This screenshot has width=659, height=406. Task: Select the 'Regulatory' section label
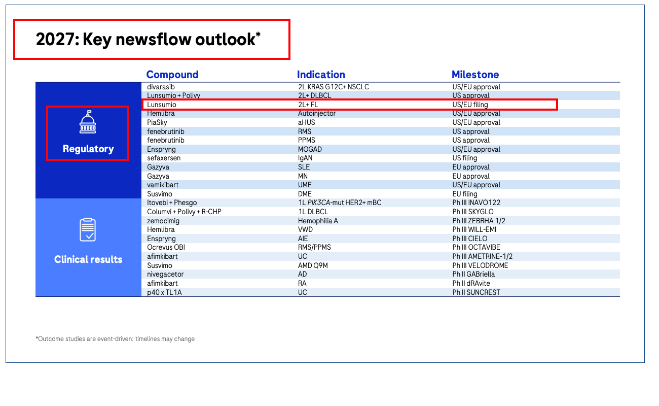[88, 149]
